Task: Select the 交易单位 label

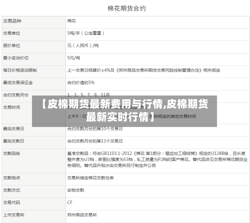Action: [x=11, y=33]
